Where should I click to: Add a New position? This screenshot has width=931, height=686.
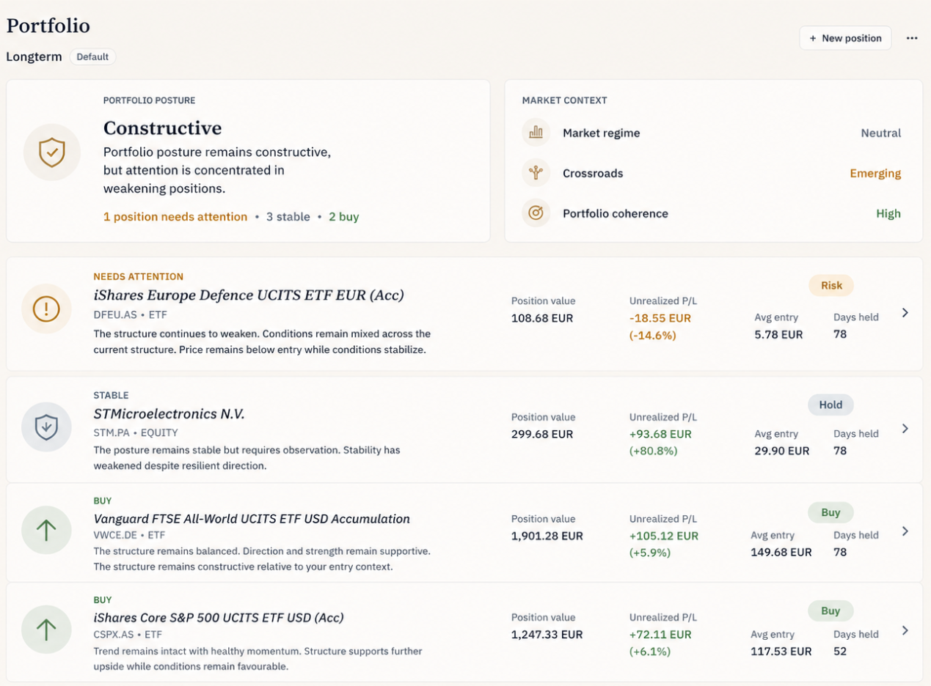(845, 38)
